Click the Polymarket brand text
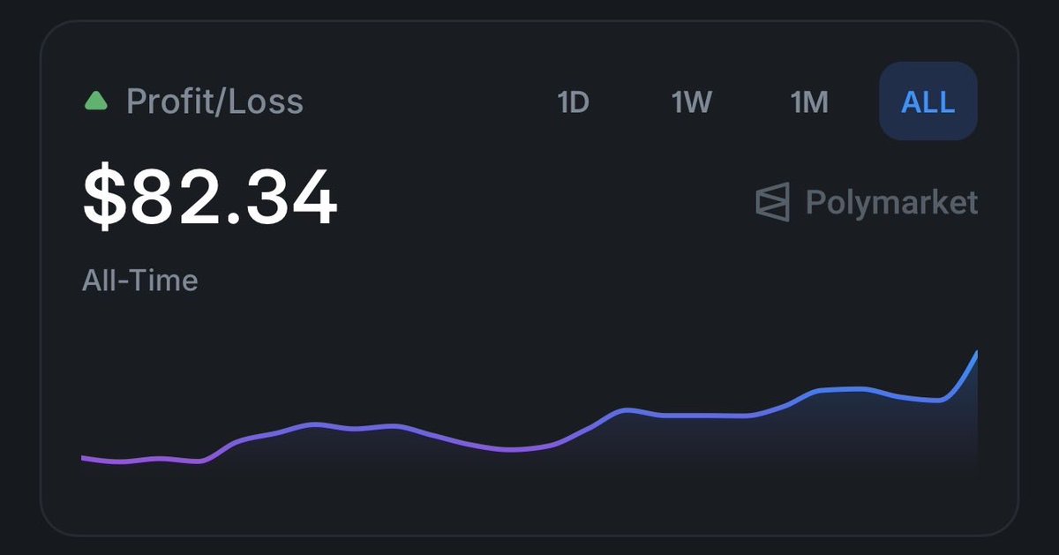The height and width of the screenshot is (555, 1059). 891,203
